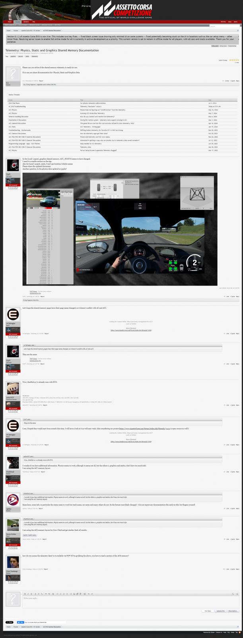Click the reply text area
This screenshot has width=243, height=638.
pos(131,602)
